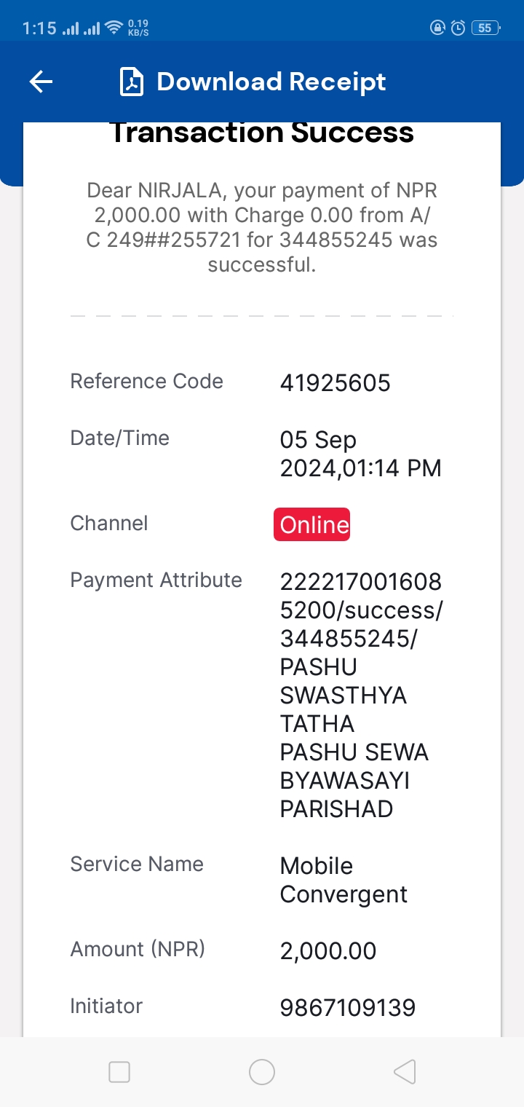524x1107 pixels.
Task: Tap the Payment Attribute label
Action: click(x=156, y=580)
